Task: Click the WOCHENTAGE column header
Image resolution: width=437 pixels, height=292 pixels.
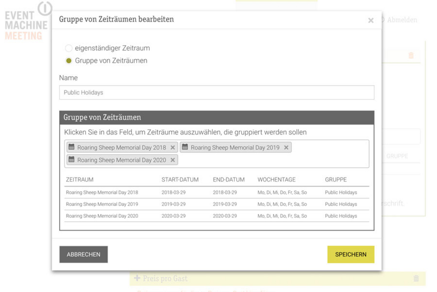Action: pyautogui.click(x=276, y=180)
